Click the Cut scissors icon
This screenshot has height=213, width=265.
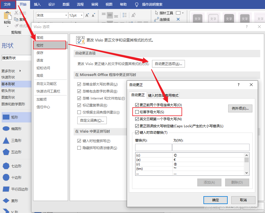16,13
